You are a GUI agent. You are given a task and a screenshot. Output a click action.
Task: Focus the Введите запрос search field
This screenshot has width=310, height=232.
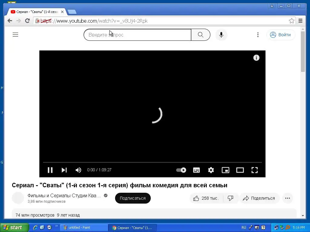(x=137, y=35)
